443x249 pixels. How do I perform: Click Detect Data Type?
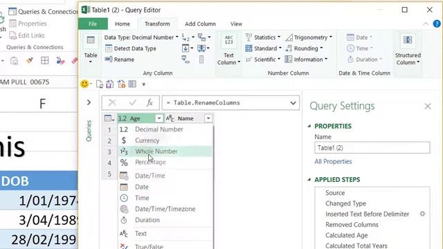131,48
